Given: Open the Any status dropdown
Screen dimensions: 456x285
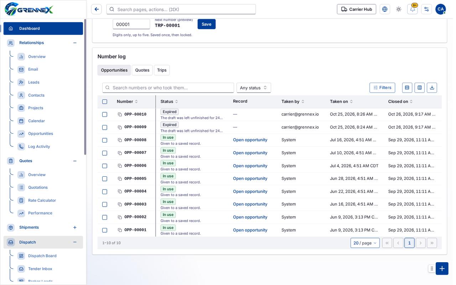Looking at the screenshot, I should (254, 88).
